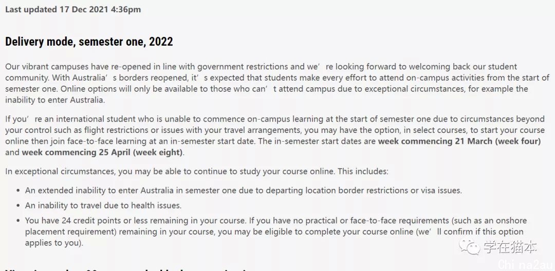Click the words 'This includes:' before the bullet list
Viewport: 555px width, 271px height.
[363, 171]
